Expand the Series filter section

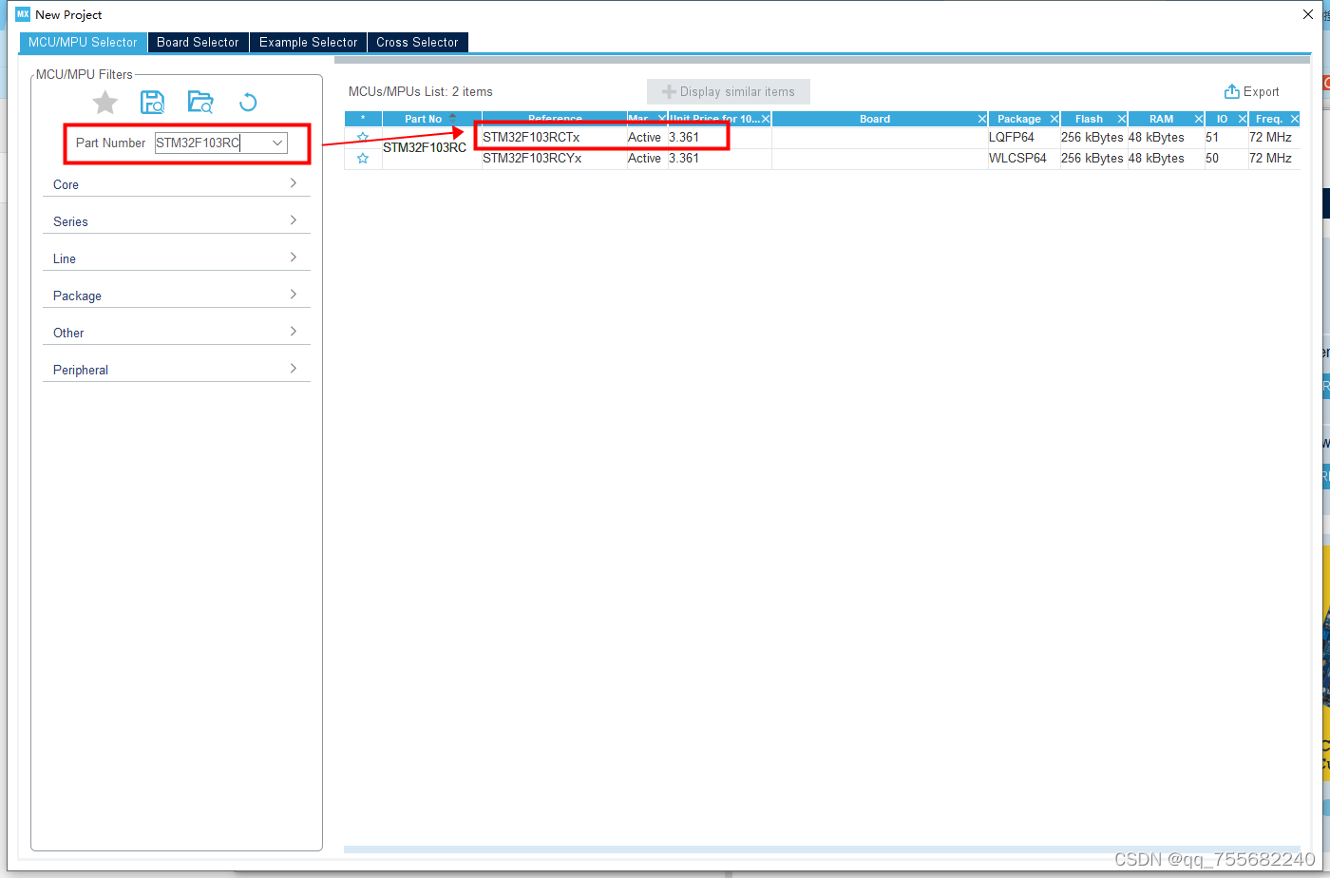click(177, 221)
